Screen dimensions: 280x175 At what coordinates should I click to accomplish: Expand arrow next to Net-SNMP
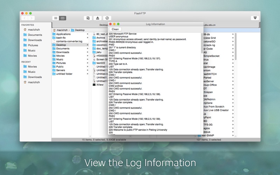click(233, 135)
